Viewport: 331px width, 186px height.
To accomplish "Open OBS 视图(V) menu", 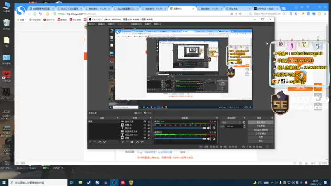I will (x=111, y=24).
